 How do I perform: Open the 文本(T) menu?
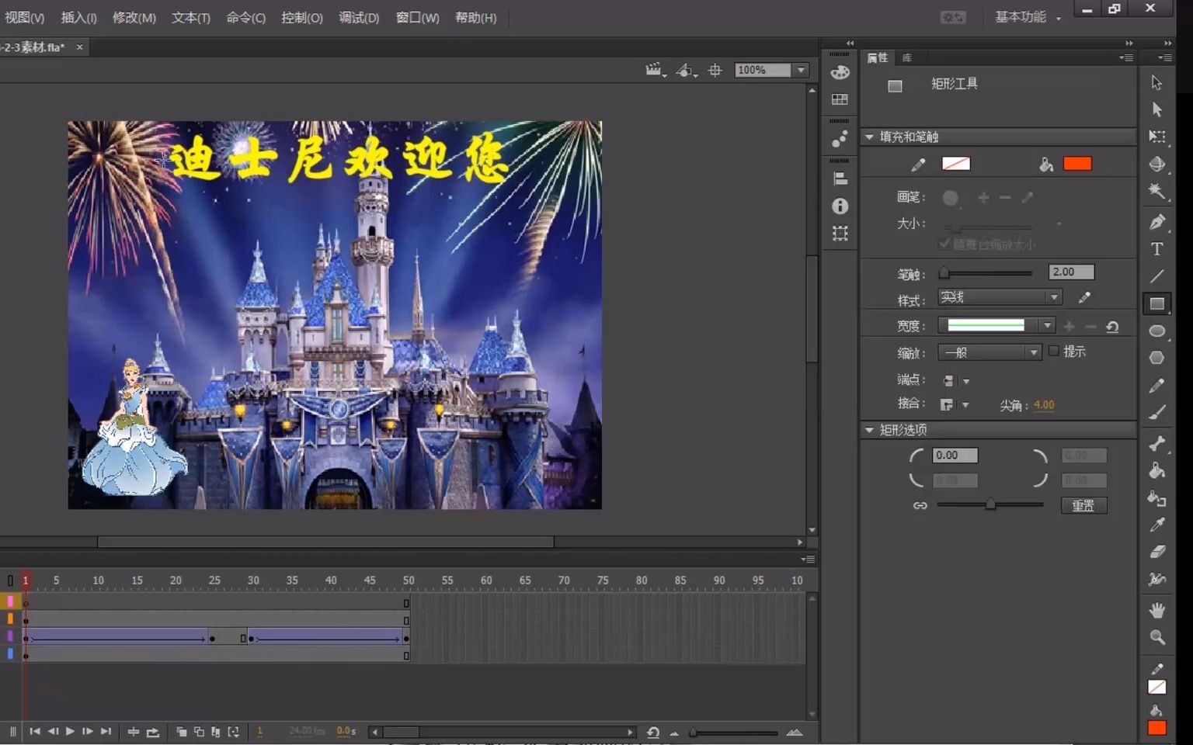190,17
